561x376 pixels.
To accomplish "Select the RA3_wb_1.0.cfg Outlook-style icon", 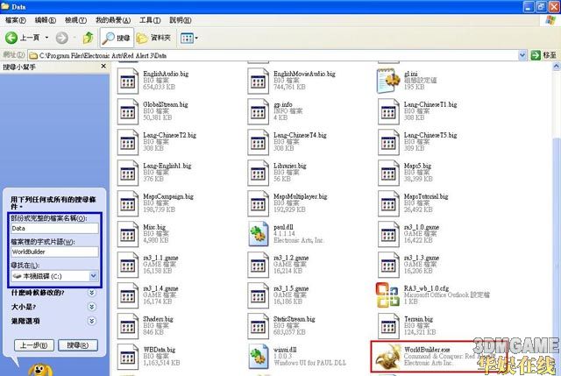I will 387,295.
